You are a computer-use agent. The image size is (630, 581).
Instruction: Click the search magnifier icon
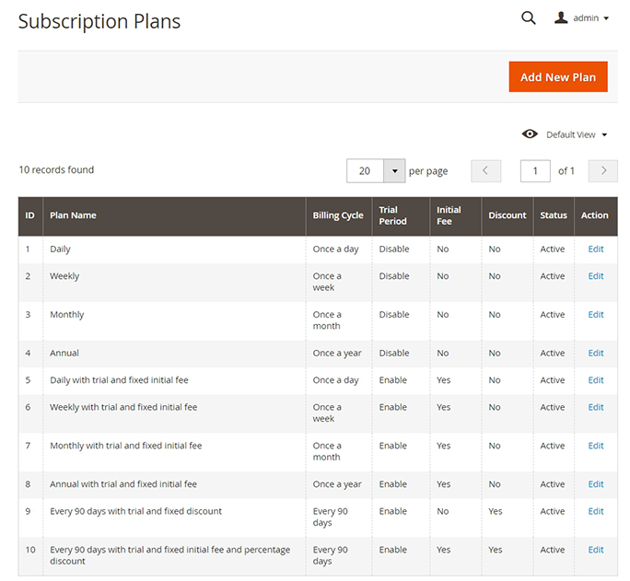click(528, 17)
